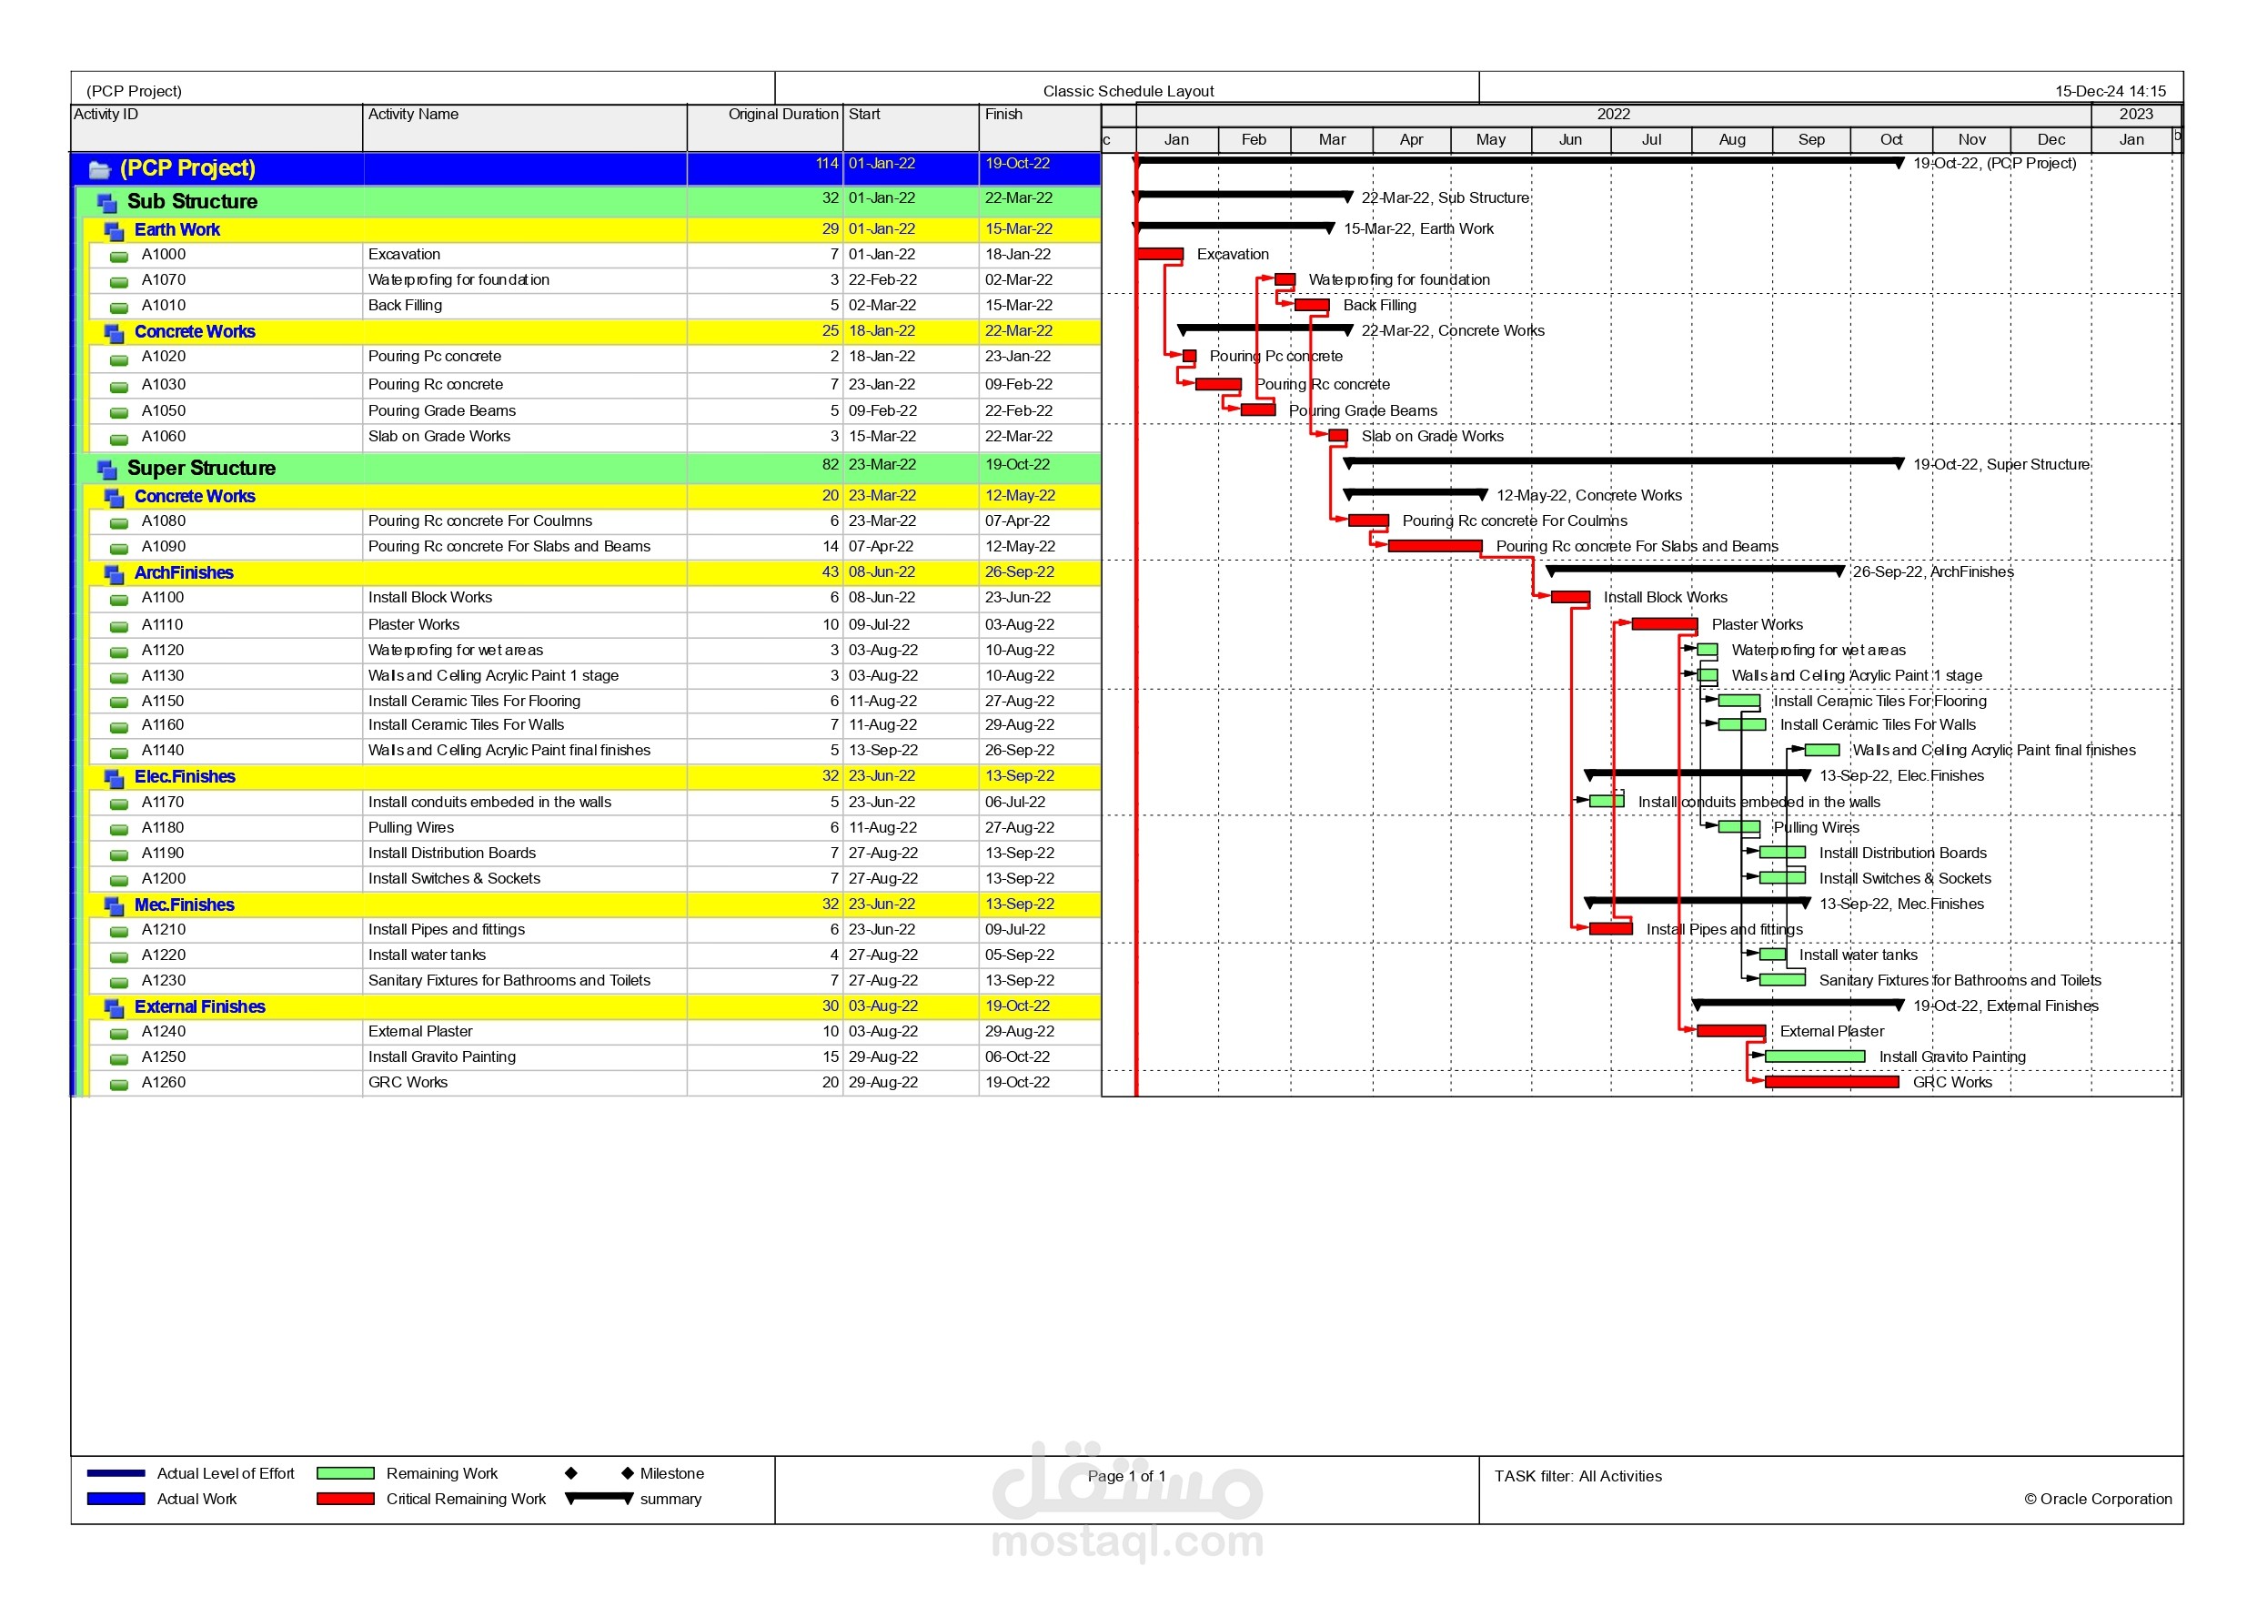The height and width of the screenshot is (1597, 2257).
Task: Click the 2022 year header in timescale
Action: pos(1614,115)
